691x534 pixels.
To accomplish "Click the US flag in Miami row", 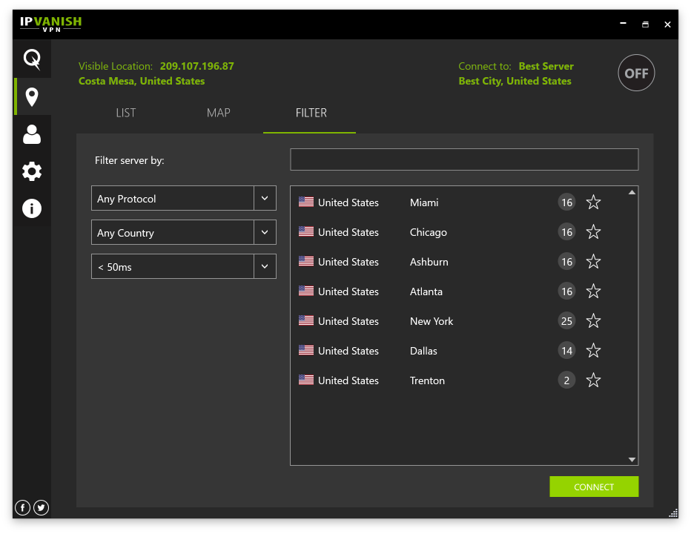I will (306, 202).
